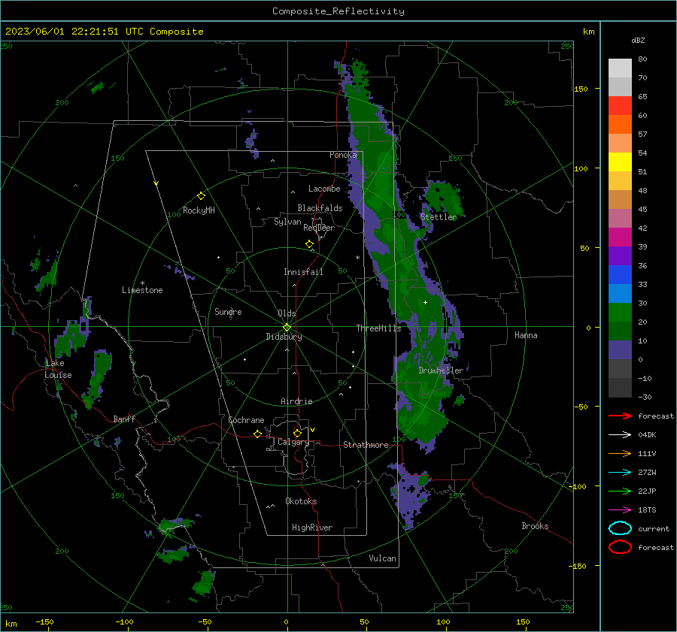Viewport: 677px width, 632px height.
Task: Select the red swatch in dBZ legend
Action: 620,106
